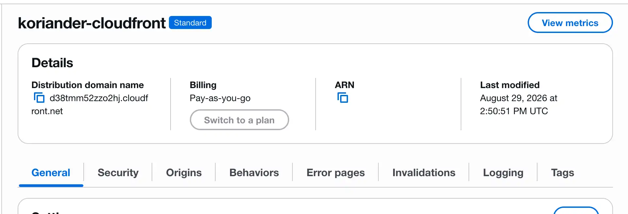The height and width of the screenshot is (214, 628).
Task: Click the partially visible Settings button
Action: click(x=576, y=210)
